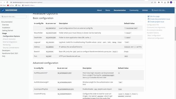Click the page vertical scrollbar thumb
This screenshot has width=176, height=99.
175,34
